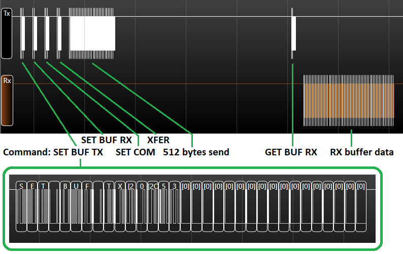The image size is (403, 254).
Task: Click the 'XFER' annotation label
Action: 158,140
